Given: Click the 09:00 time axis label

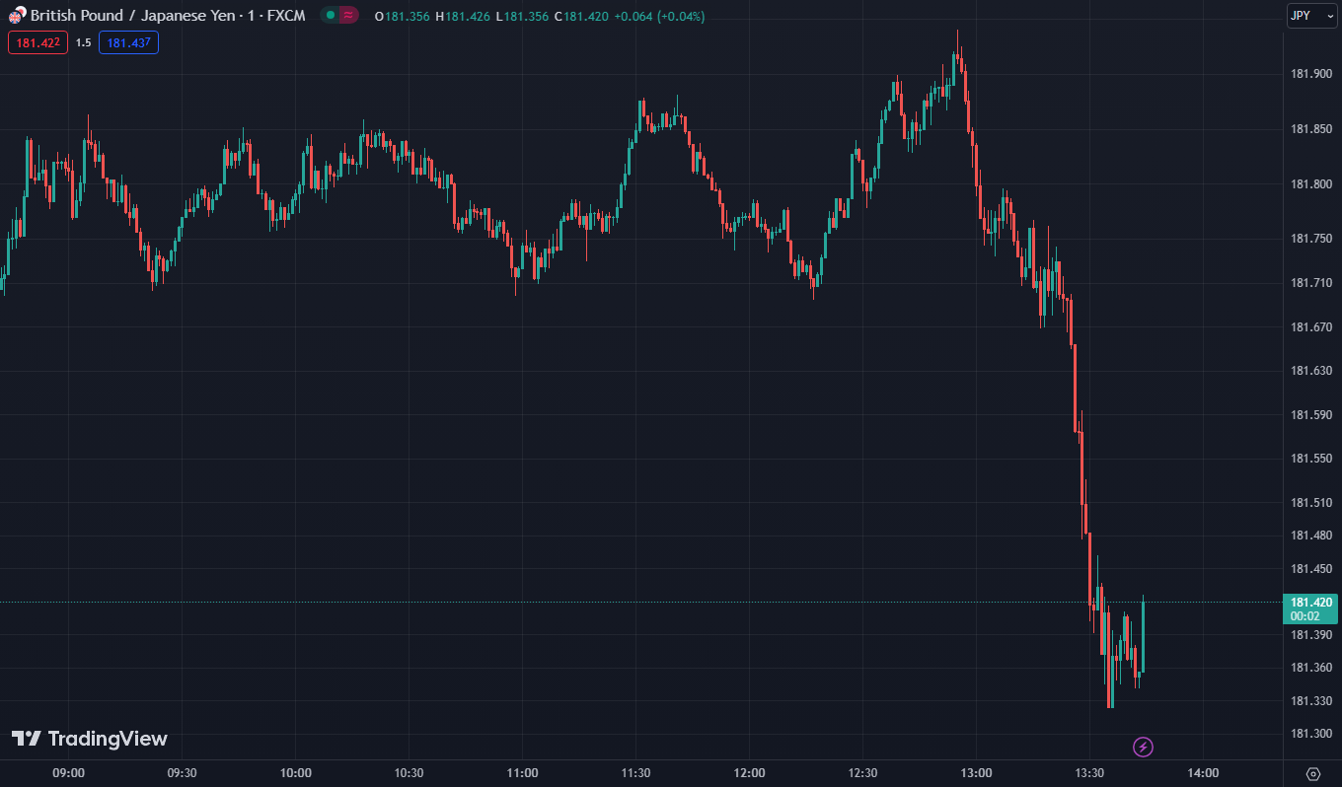Looking at the screenshot, I should point(68,772).
